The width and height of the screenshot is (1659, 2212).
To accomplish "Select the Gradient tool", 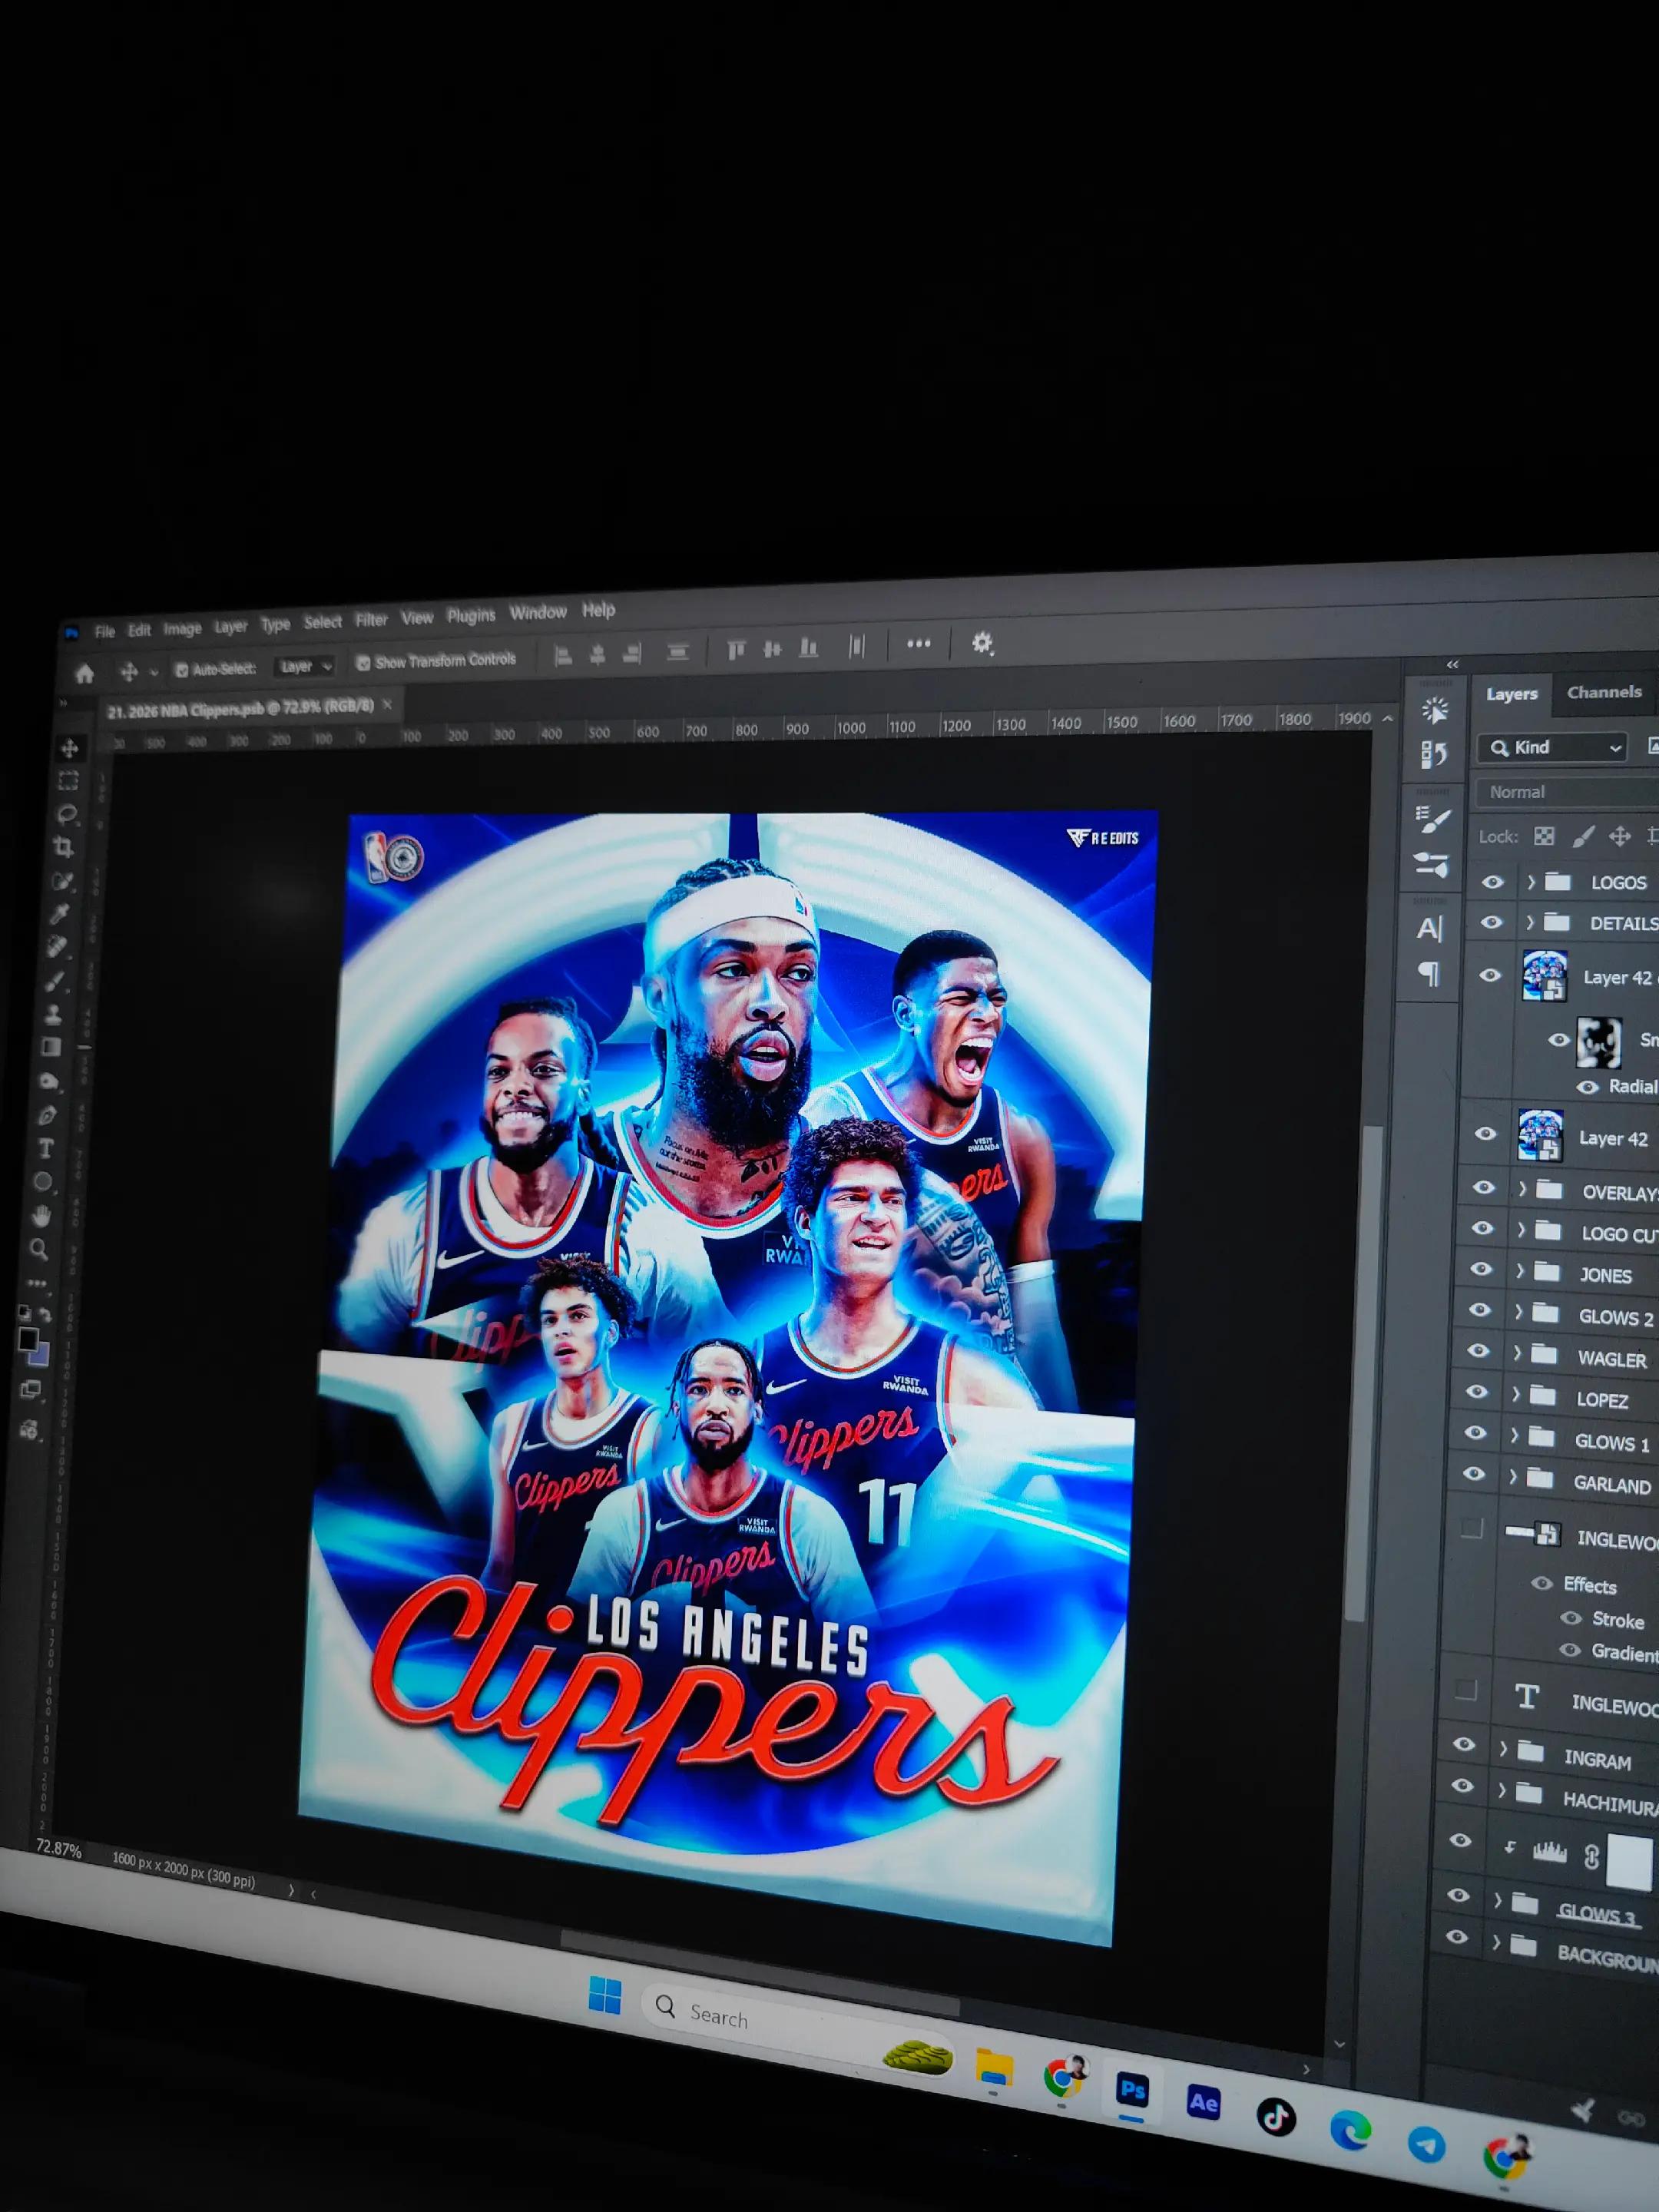I will pos(51,1047).
